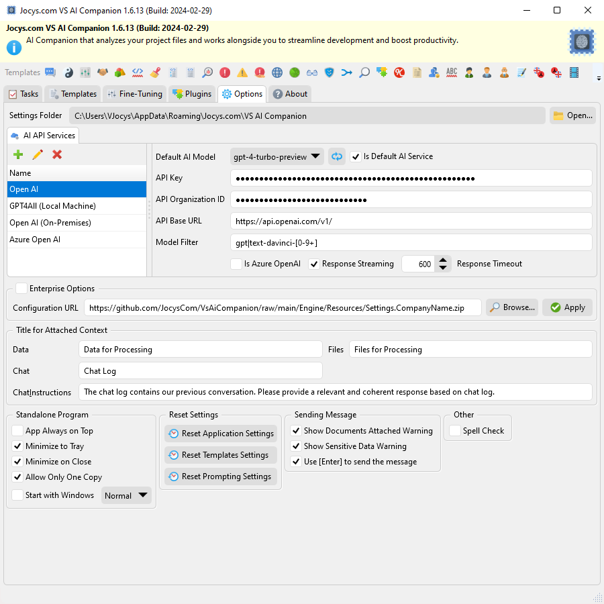Delete the AI service via the red X icon
Image resolution: width=604 pixels, height=604 pixels.
[x=57, y=154]
